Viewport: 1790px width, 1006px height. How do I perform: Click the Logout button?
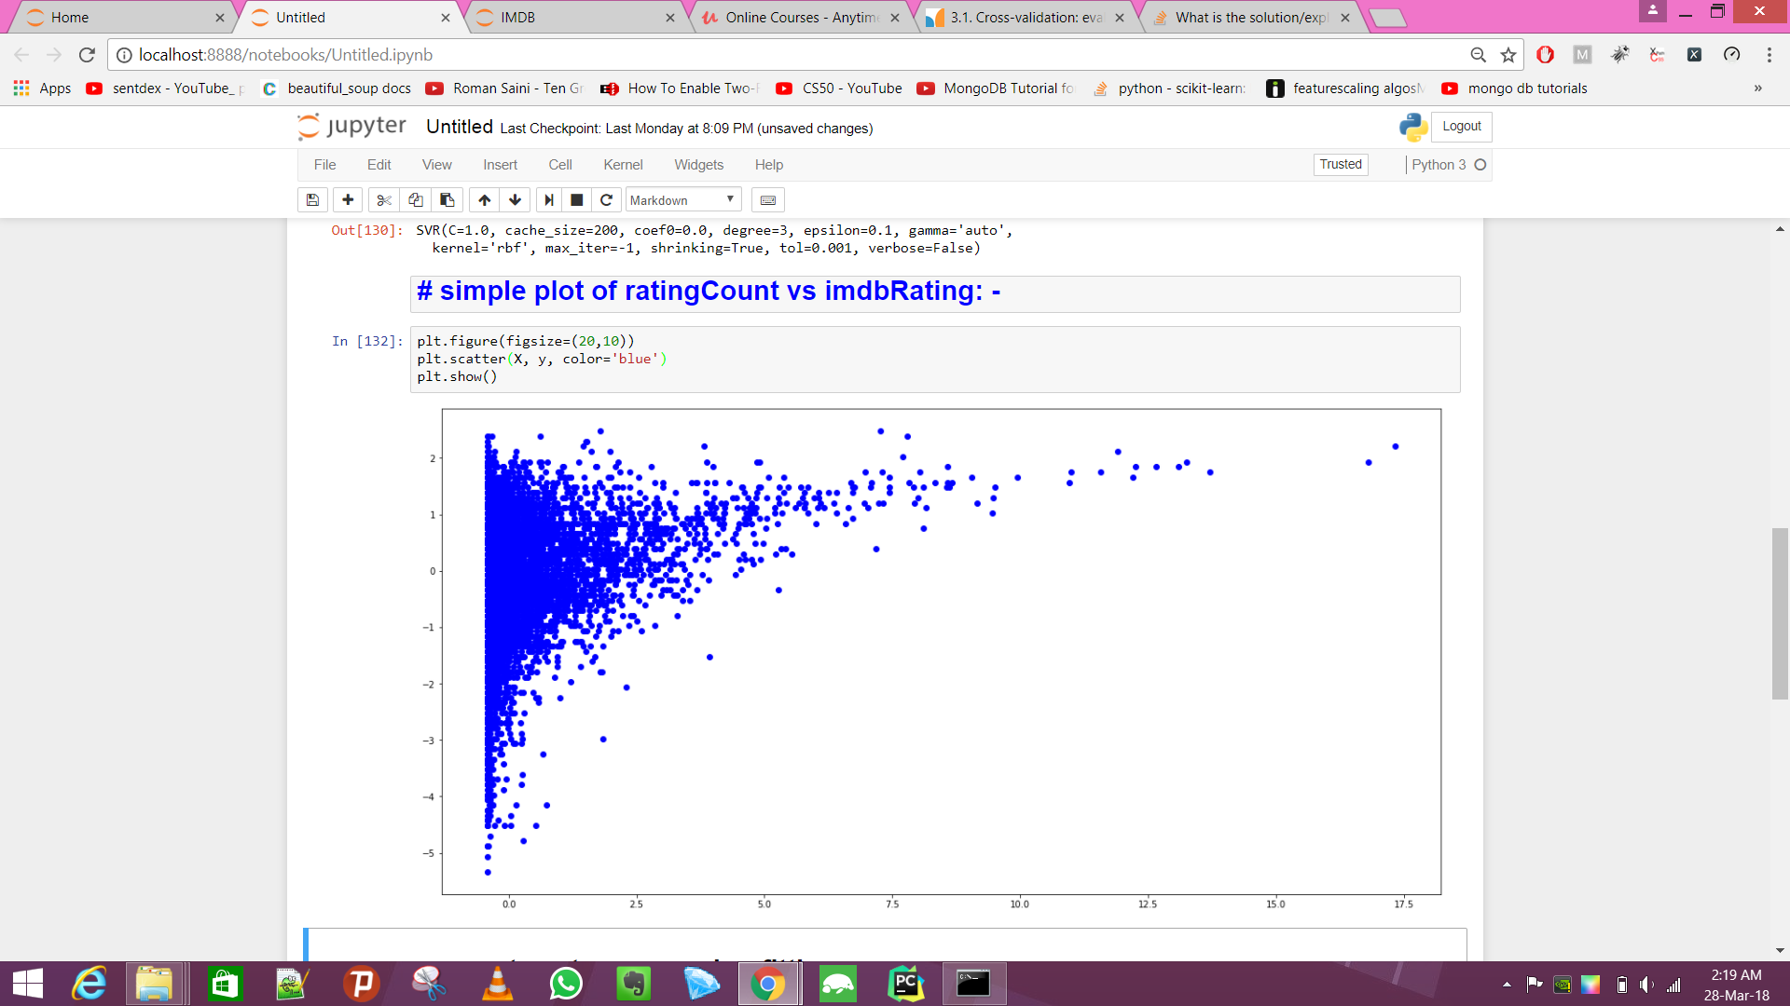[1461, 127]
